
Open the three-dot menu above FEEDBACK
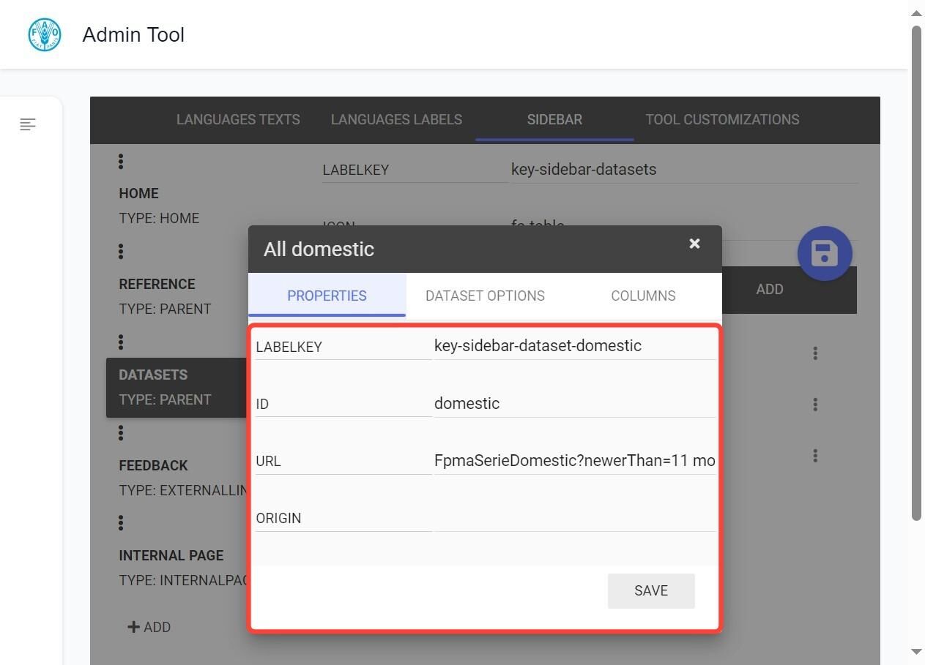(121, 433)
